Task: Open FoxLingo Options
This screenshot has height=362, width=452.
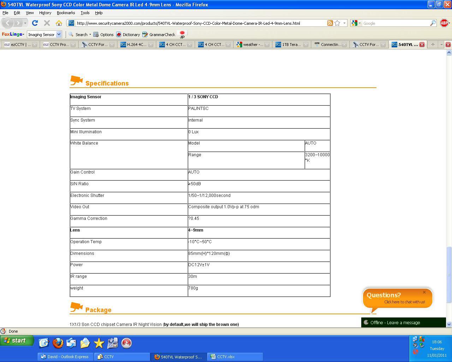Action: 103,34
